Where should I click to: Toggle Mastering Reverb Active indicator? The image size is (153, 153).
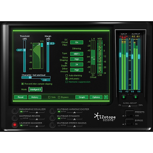21,119
